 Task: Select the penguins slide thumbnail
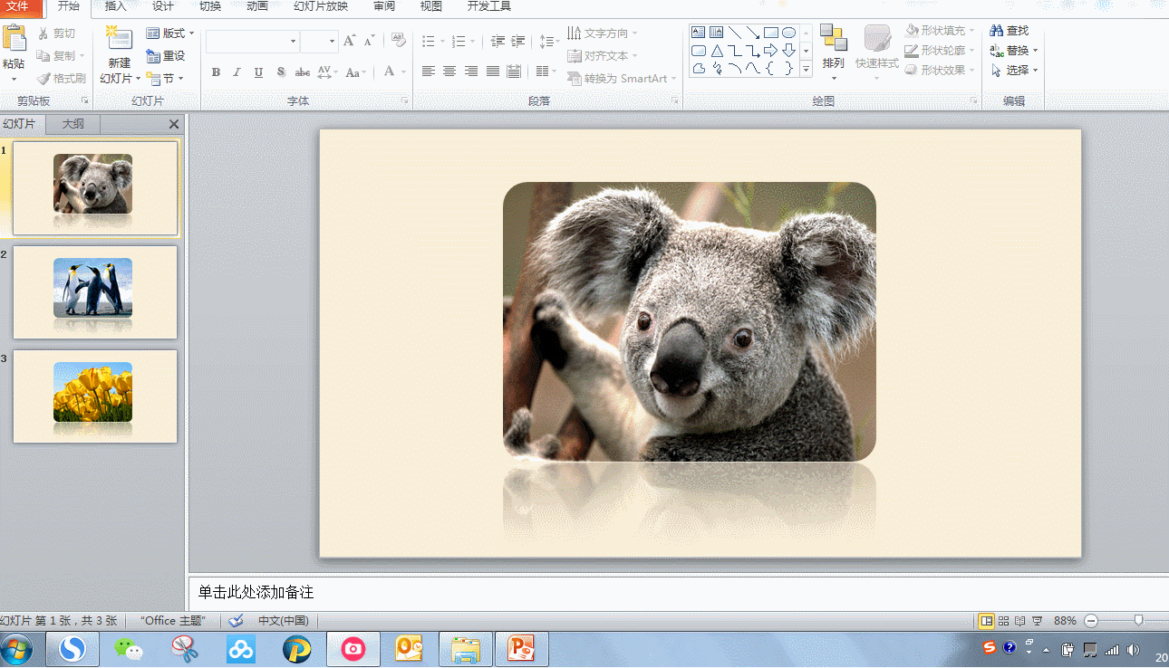tap(94, 291)
